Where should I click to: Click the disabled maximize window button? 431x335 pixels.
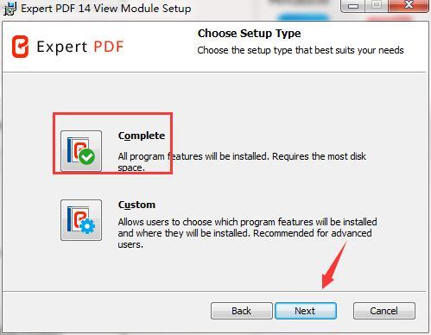tap(377, 6)
